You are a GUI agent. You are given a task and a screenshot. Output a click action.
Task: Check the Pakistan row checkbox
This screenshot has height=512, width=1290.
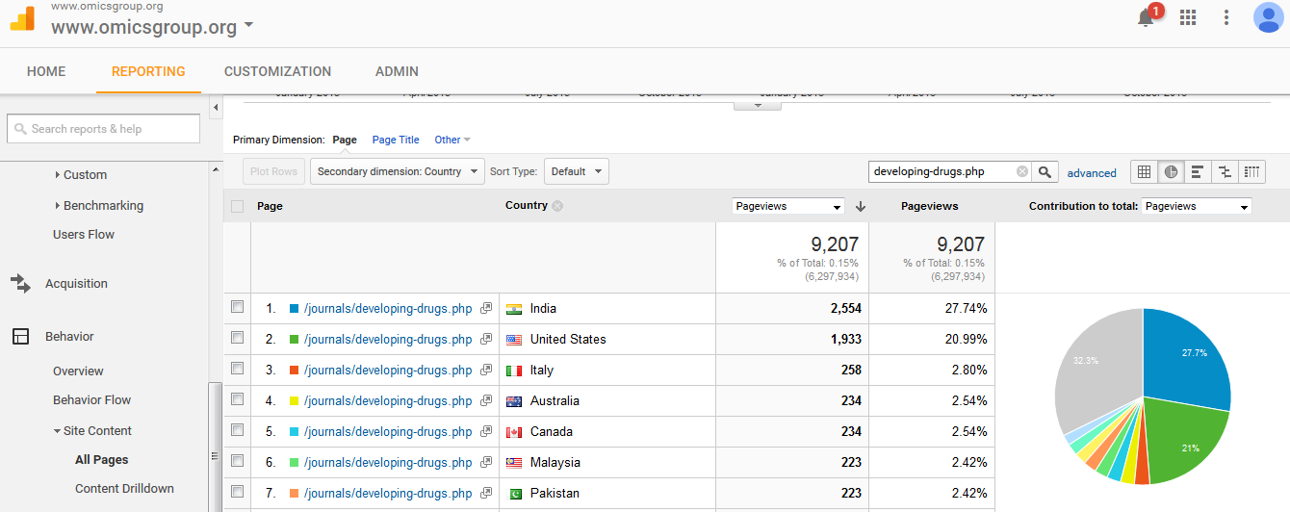click(x=238, y=493)
